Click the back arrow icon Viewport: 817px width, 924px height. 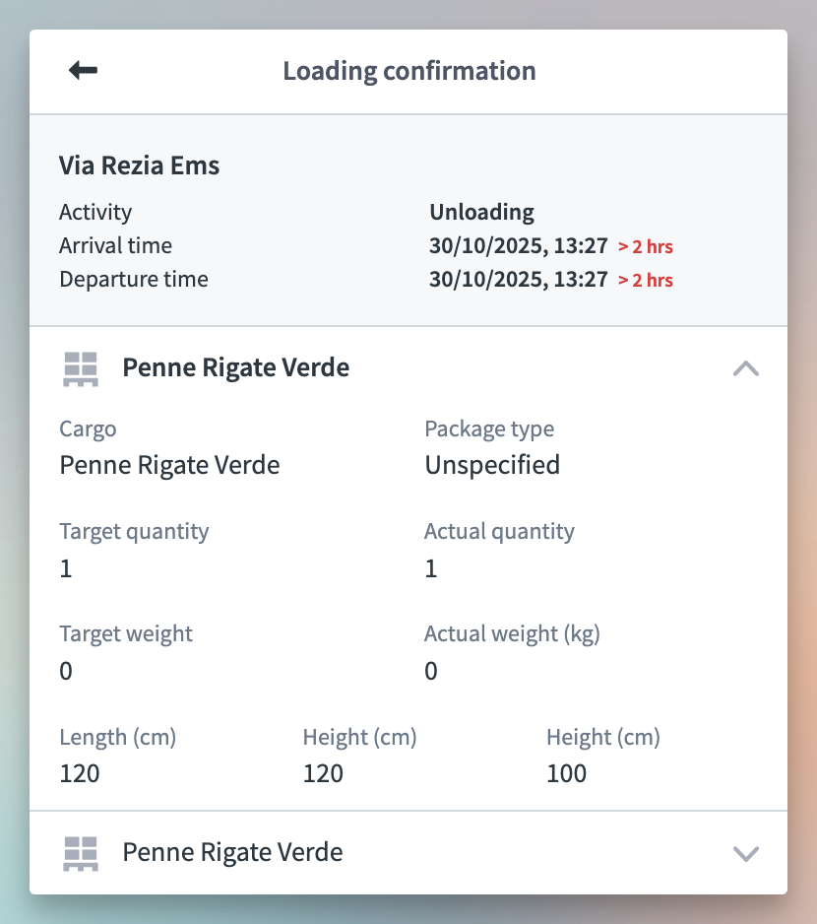tap(83, 71)
